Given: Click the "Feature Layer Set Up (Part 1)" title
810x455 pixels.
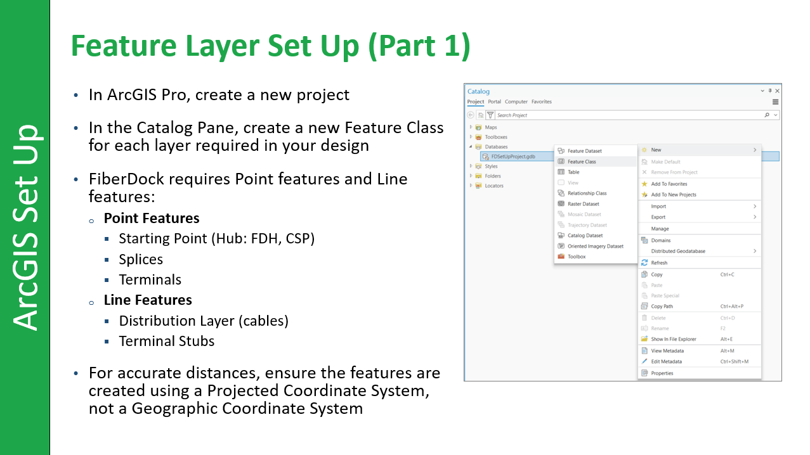Looking at the screenshot, I should (x=270, y=47).
